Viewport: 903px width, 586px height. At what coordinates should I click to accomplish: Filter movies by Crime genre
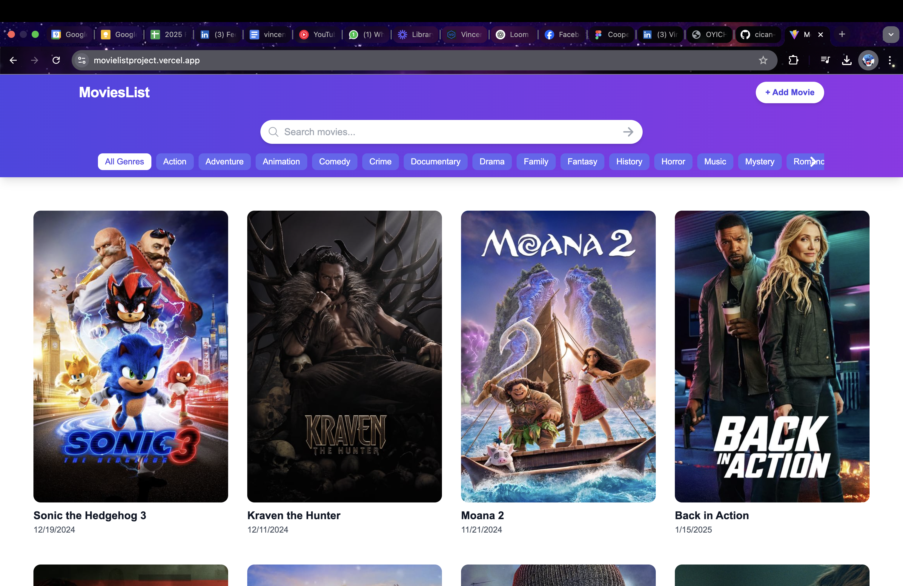click(380, 161)
